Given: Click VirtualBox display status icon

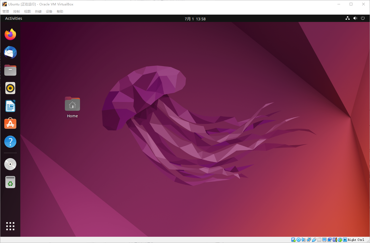Looking at the screenshot, I should tap(324, 240).
